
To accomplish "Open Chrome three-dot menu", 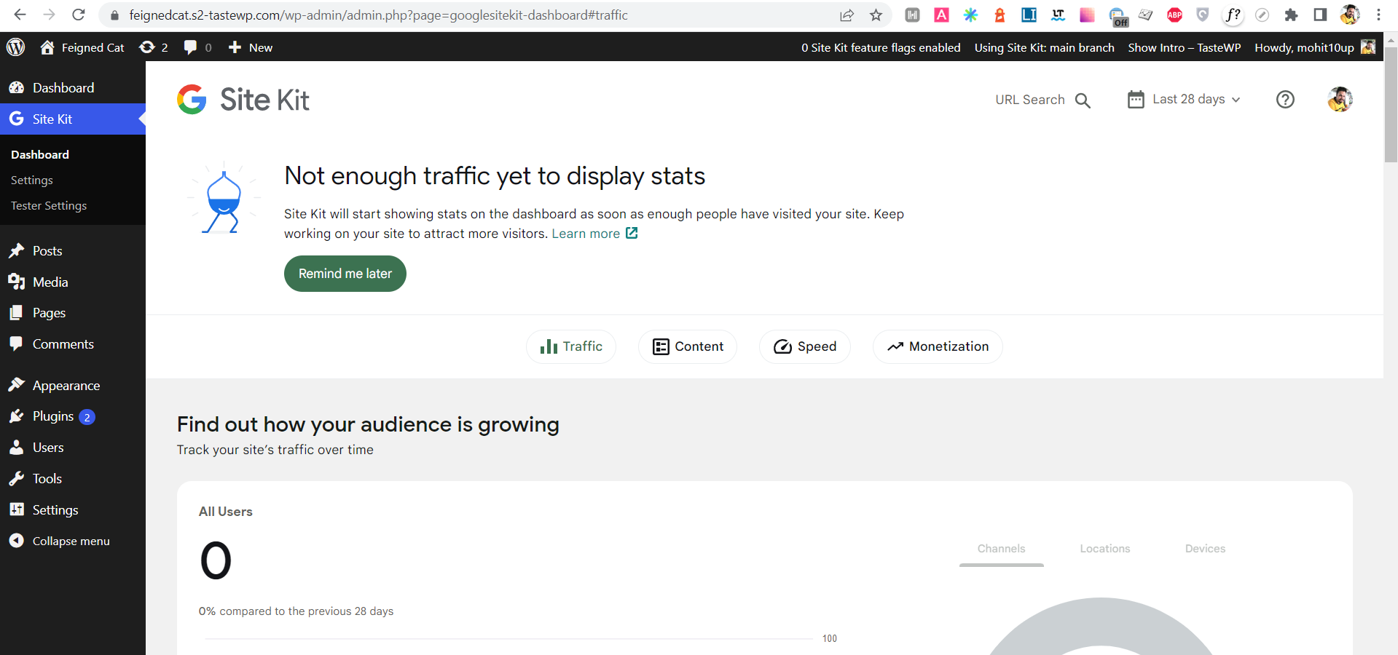I will pos(1378,15).
